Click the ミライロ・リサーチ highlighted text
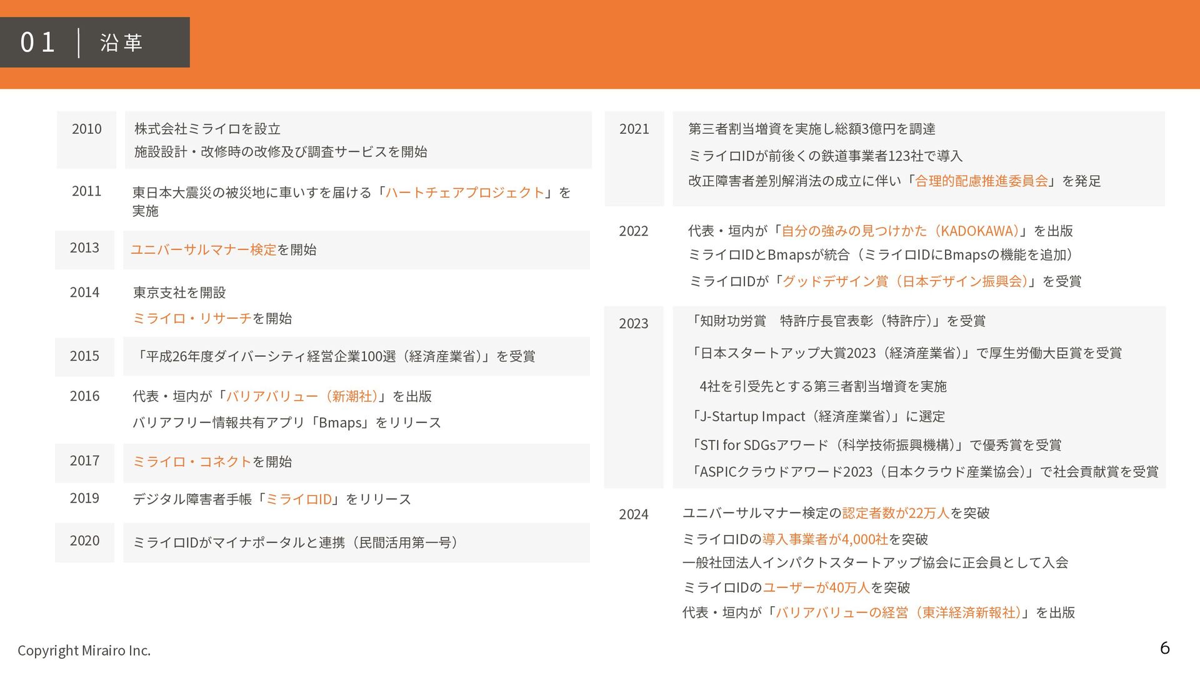This screenshot has height=675, width=1200. 192,319
